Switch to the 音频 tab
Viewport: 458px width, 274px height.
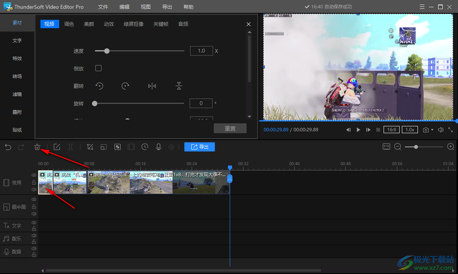click(183, 24)
